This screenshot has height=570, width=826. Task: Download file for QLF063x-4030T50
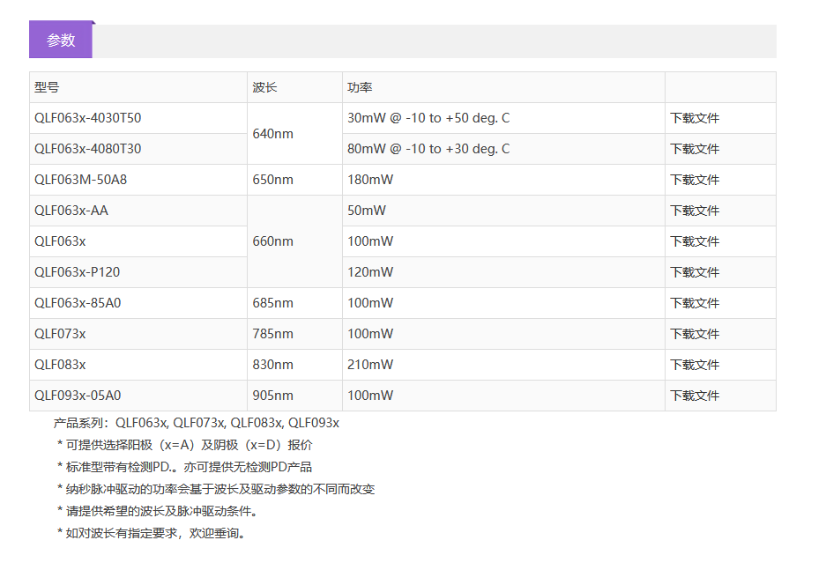695,118
